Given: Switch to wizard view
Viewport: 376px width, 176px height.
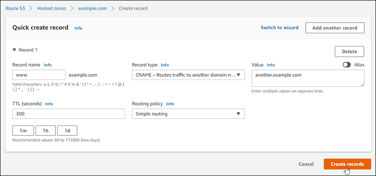Looking at the screenshot, I should point(279,28).
